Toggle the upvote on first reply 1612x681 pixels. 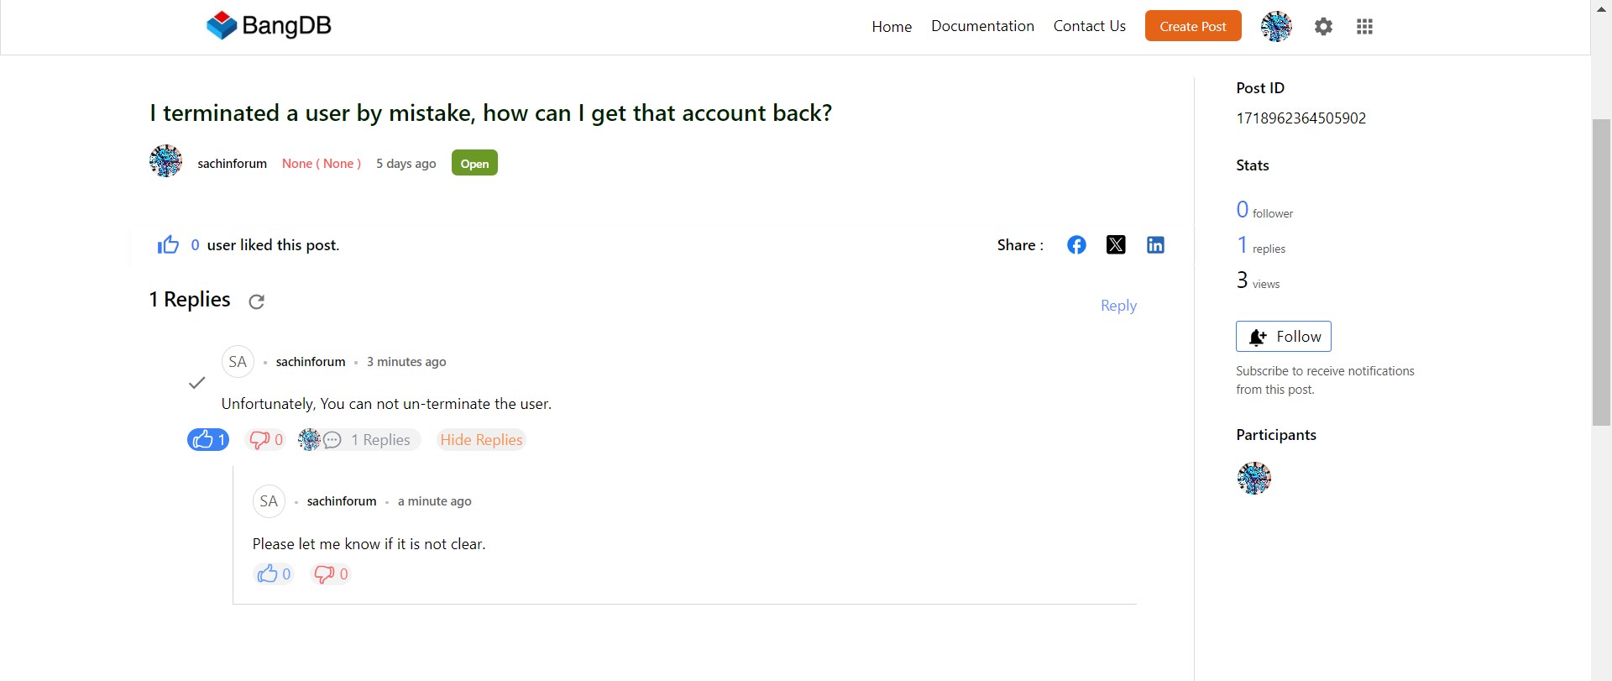[208, 439]
